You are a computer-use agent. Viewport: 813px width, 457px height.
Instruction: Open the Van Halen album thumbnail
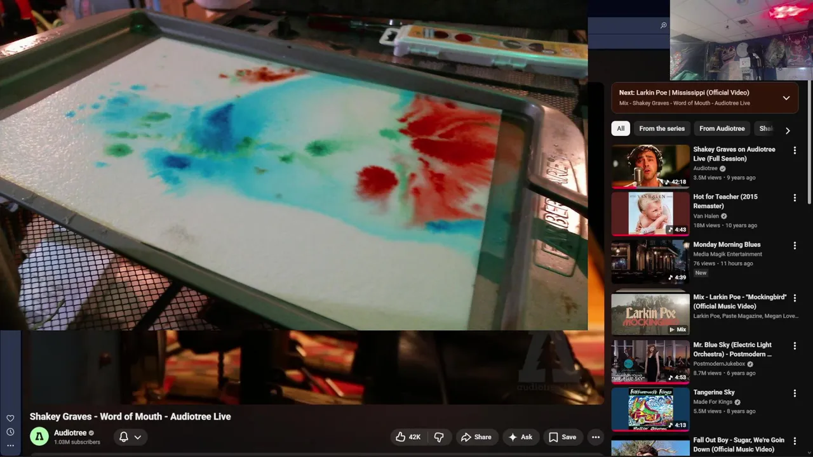point(650,214)
